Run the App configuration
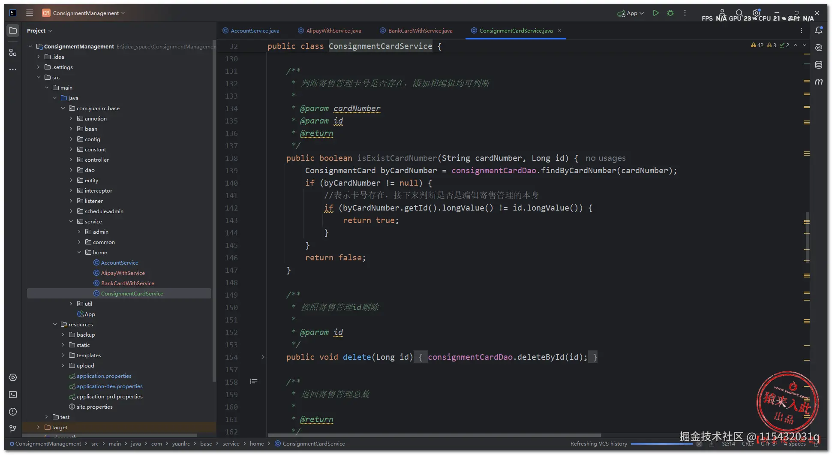Screen dimensions: 832x455 [656, 13]
